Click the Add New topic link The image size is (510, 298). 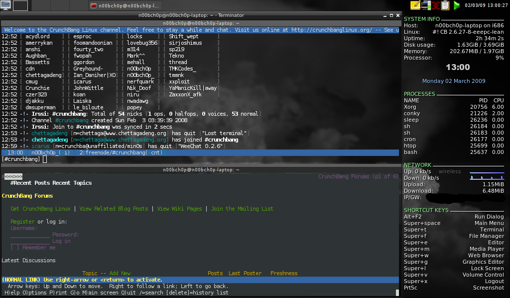pos(120,273)
